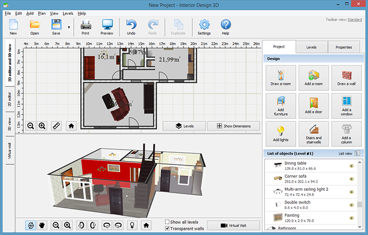Undo the last action
This screenshot has height=235, width=368.
coord(131,27)
